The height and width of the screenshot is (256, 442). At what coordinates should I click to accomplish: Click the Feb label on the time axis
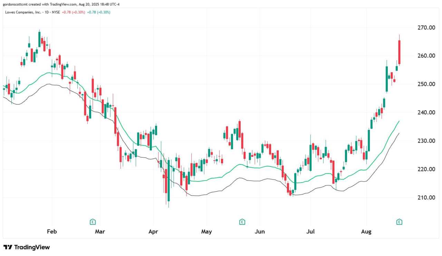tap(52, 232)
